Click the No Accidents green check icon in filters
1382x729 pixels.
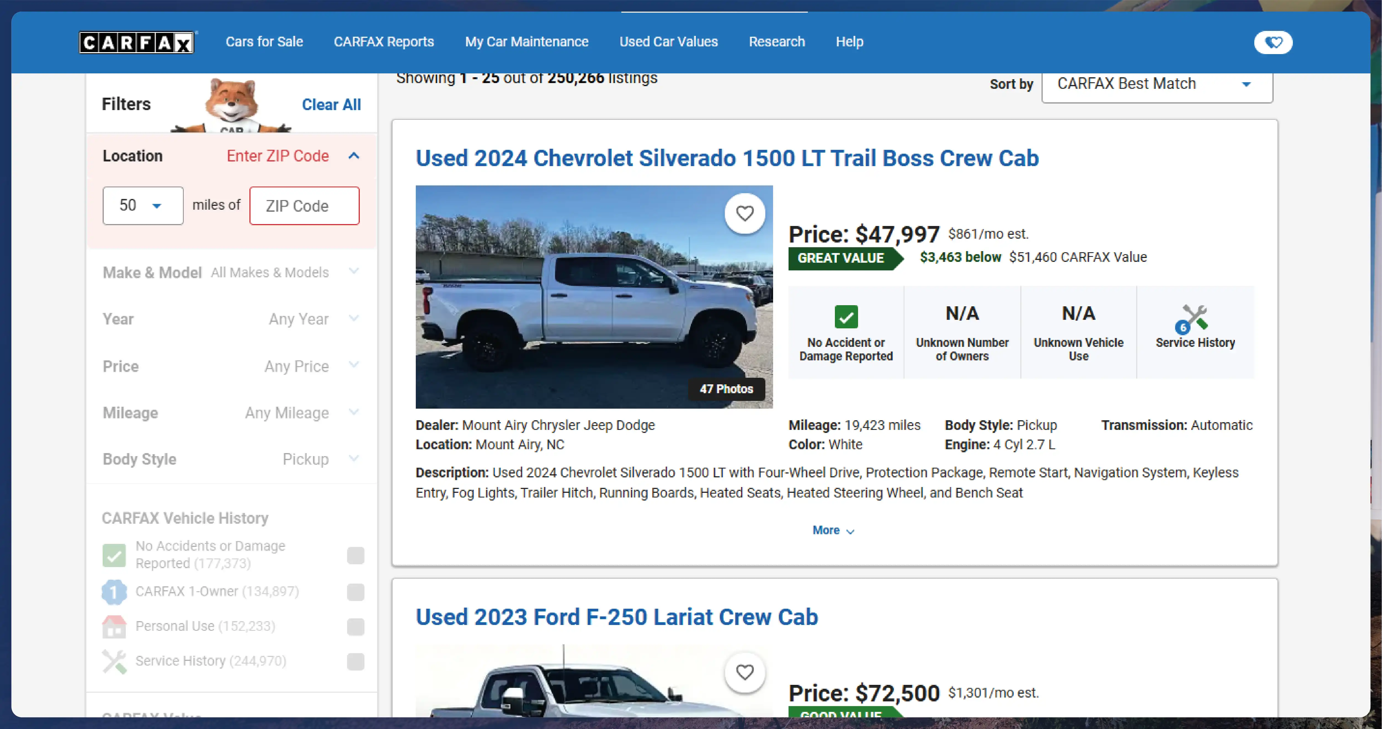114,555
